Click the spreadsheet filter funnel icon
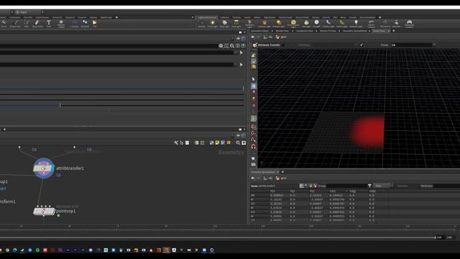Viewport: 460px width, 259px height. tap(369, 186)
